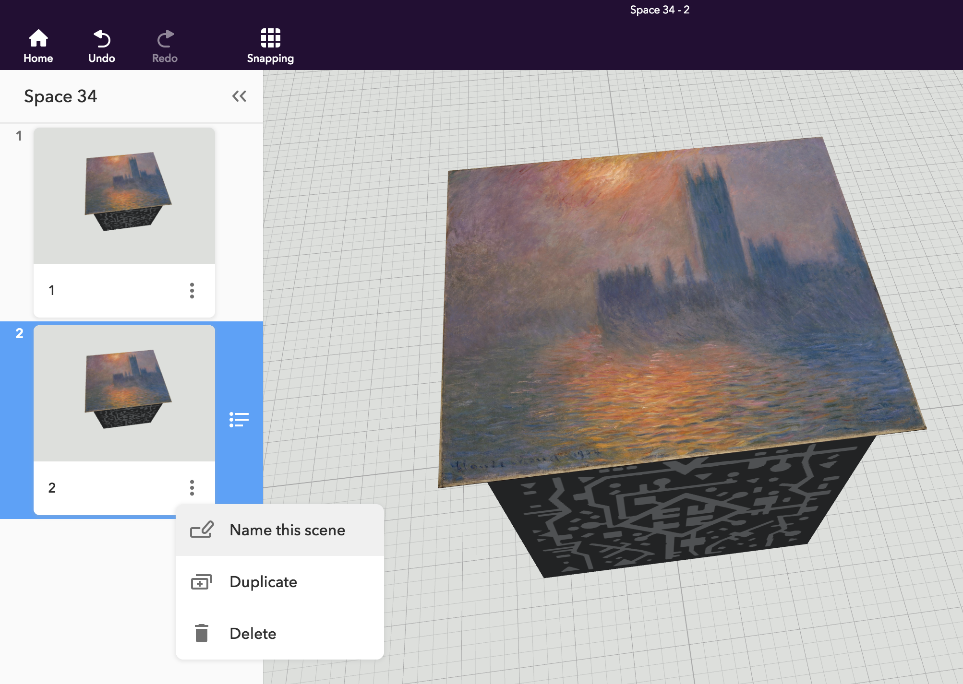Image resolution: width=963 pixels, height=684 pixels.
Task: Choose Delete from the scene menu
Action: tap(280, 634)
